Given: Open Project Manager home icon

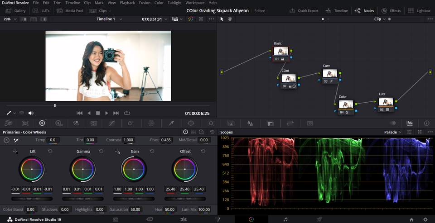Looking at the screenshot, I should (x=411, y=220).
